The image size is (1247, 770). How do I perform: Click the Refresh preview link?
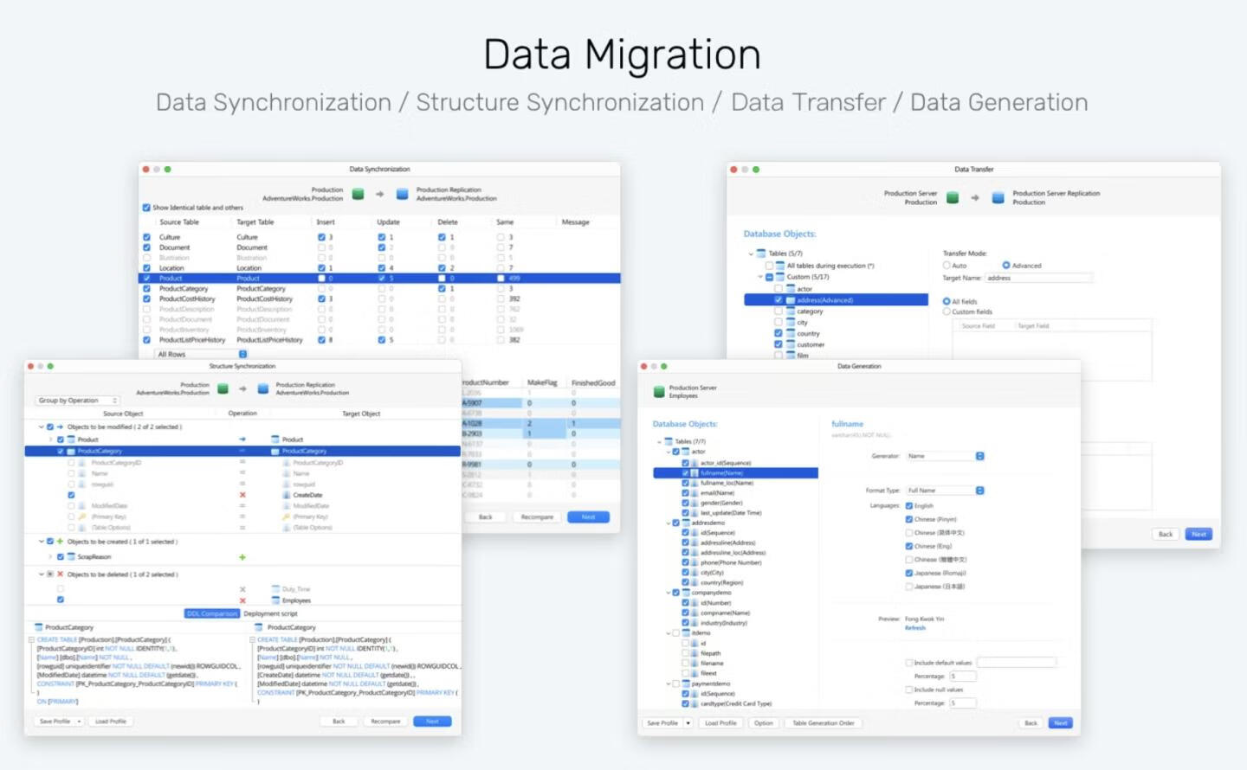[915, 628]
